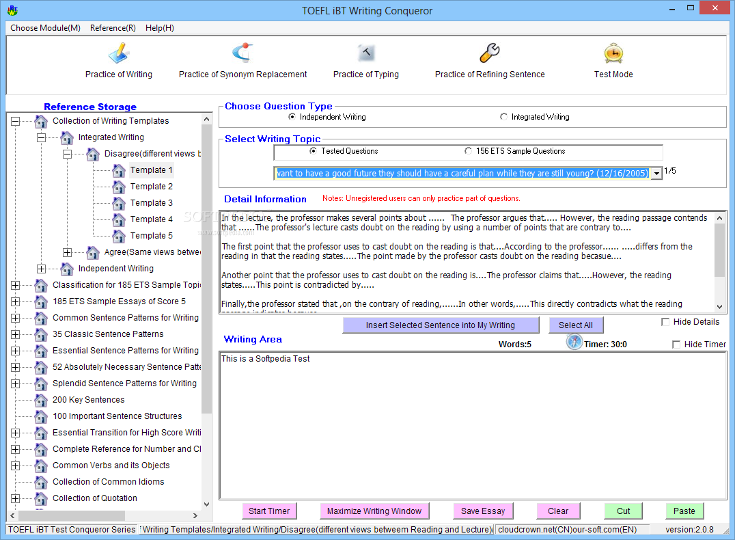Click house icon beside 185 ETS Sample Essays
The image size is (735, 540).
(41, 301)
